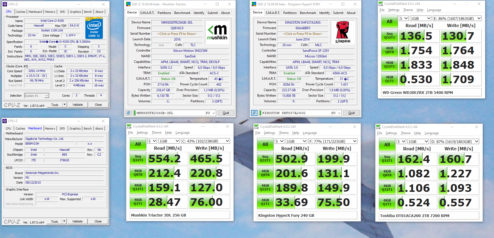494x238 pixels.
Task: Open the C: 43% drive dropdown
Action: (206, 141)
